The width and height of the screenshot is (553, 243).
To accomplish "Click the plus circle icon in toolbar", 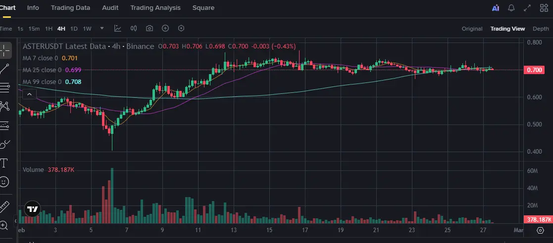I will 165,29.
